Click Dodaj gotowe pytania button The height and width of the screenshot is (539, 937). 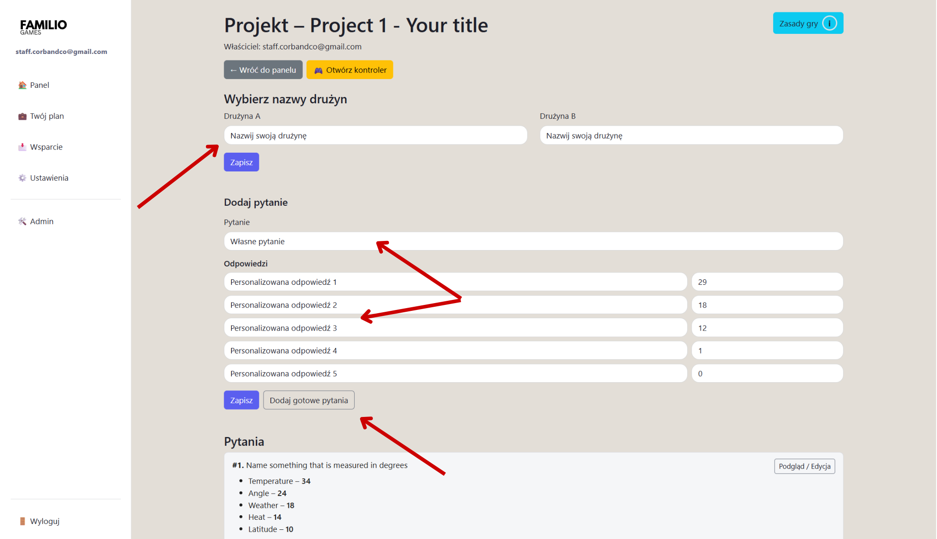(x=308, y=400)
